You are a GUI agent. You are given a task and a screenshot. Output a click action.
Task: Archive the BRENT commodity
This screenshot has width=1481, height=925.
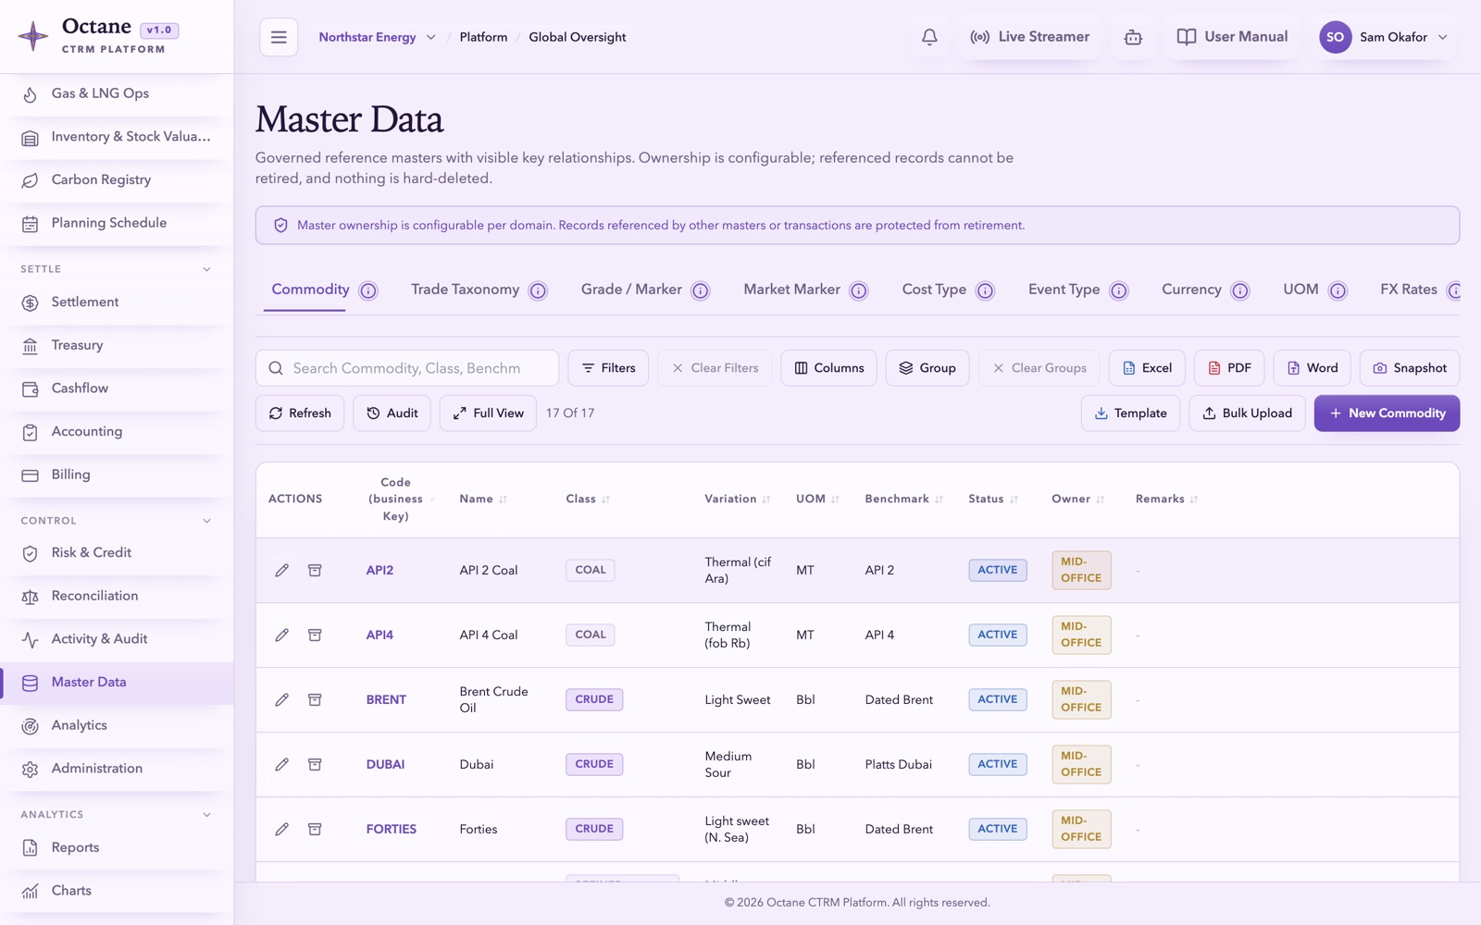315,700
